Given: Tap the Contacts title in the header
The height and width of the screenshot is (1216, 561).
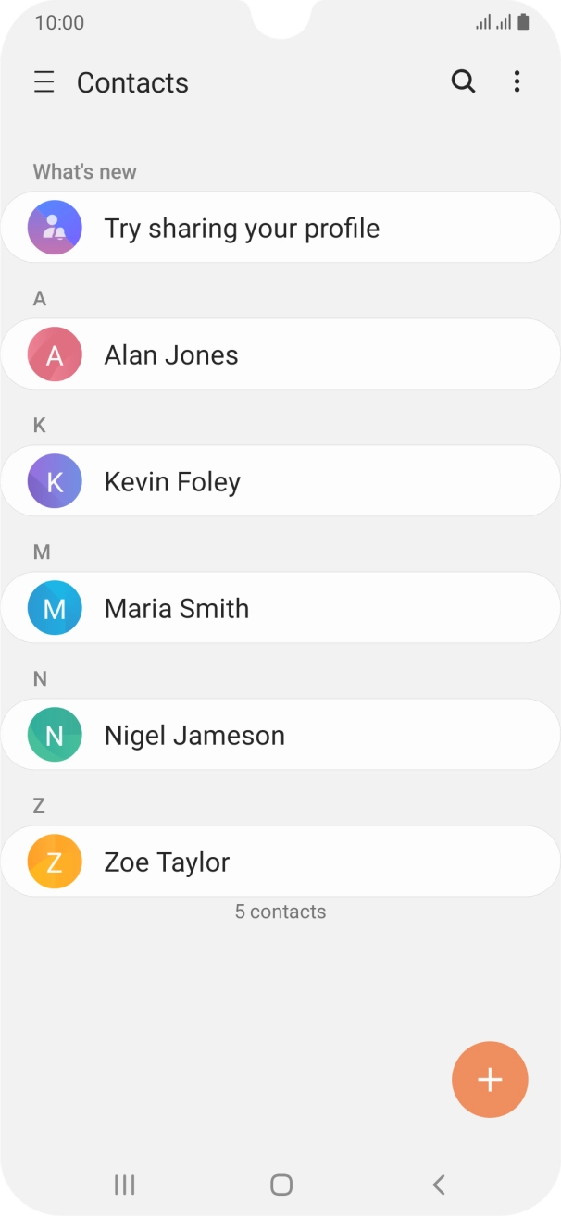Looking at the screenshot, I should coord(131,81).
